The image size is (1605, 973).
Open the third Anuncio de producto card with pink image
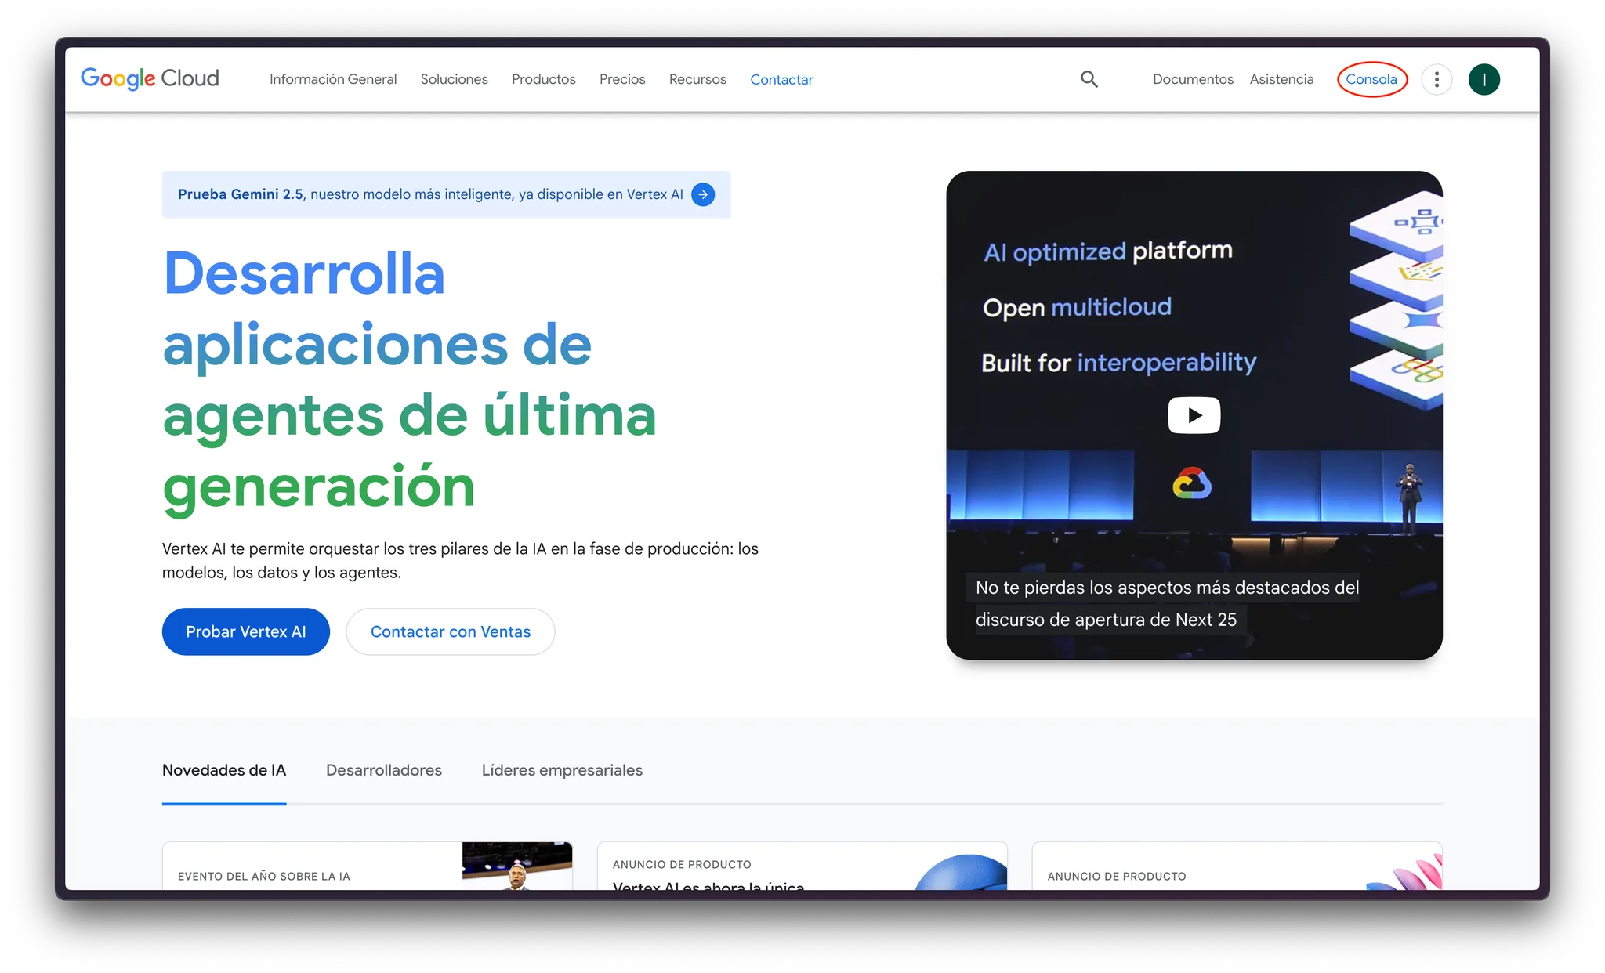point(1237,866)
